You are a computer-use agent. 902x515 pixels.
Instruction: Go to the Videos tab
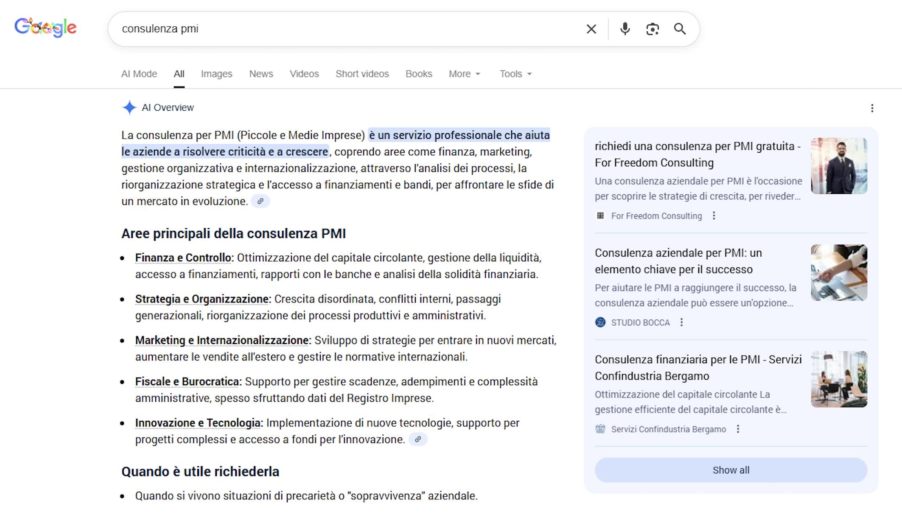304,74
